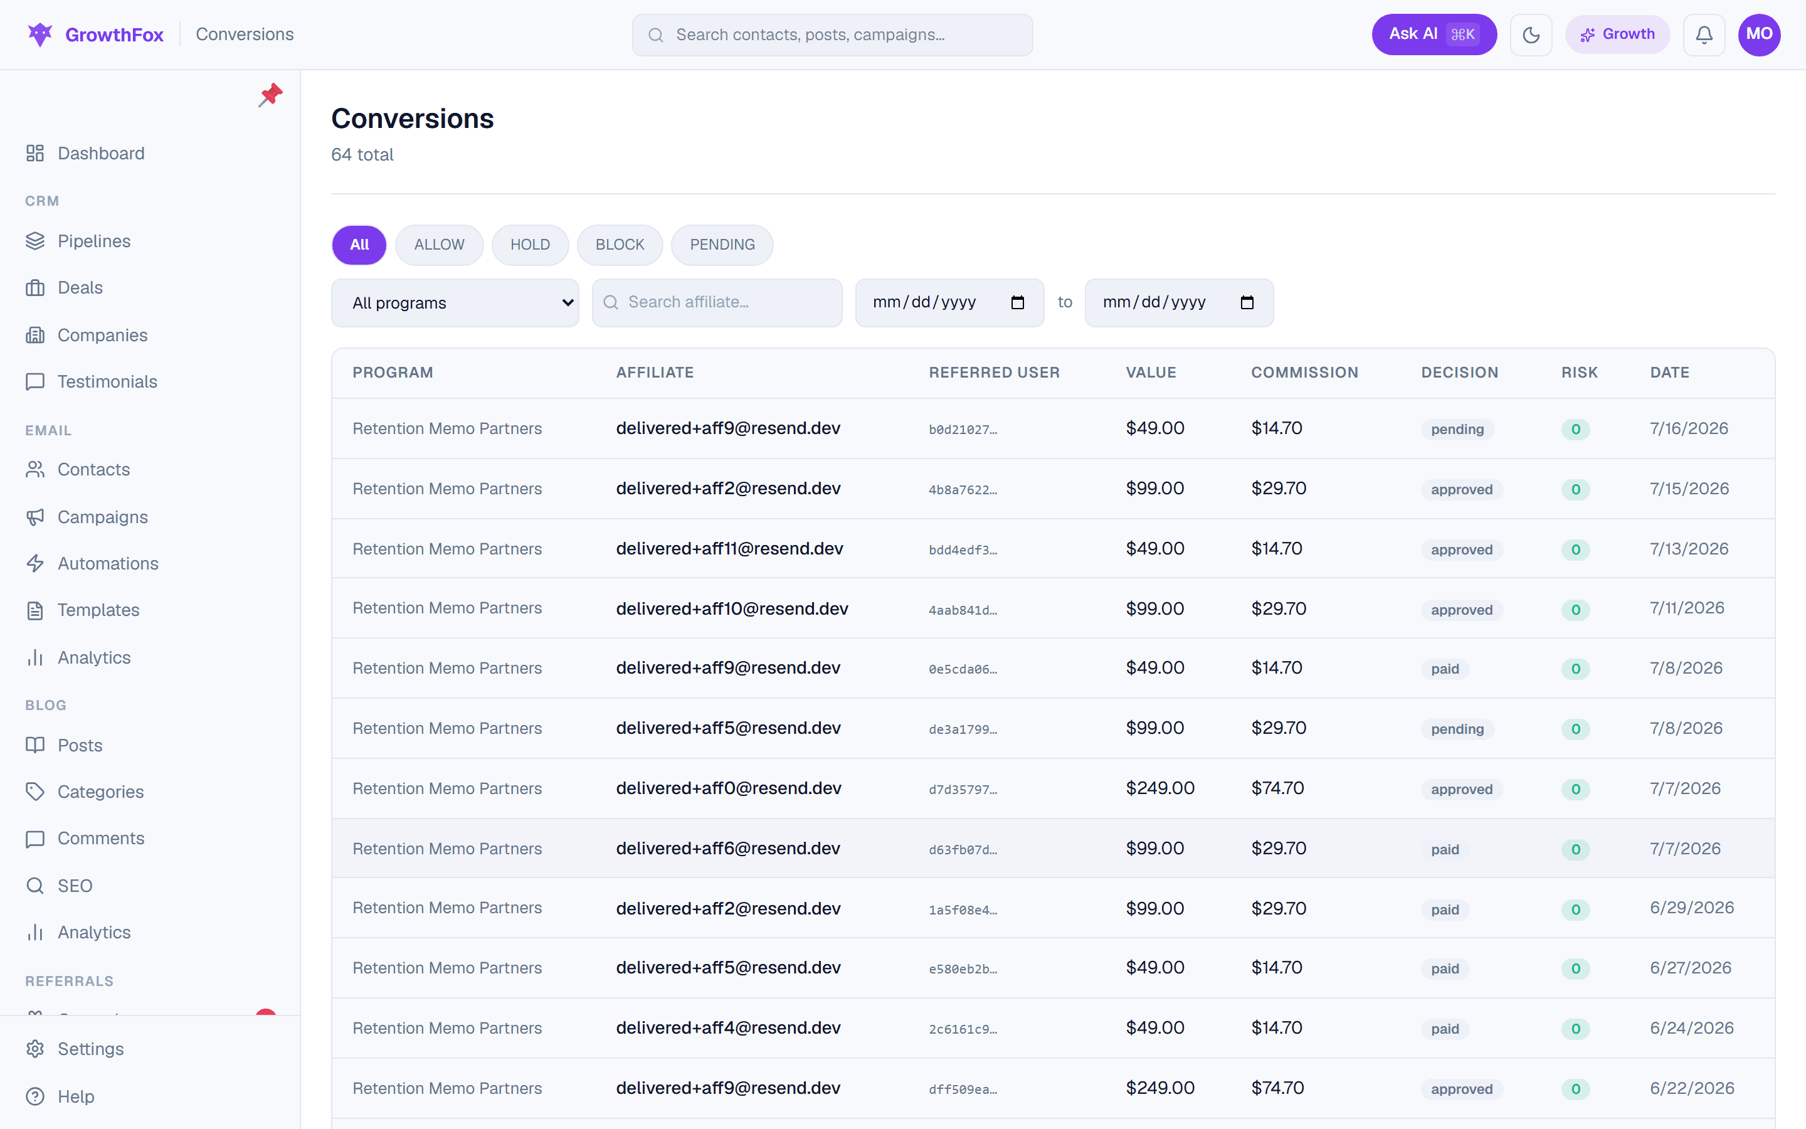Click the AFFILIATE column header
Viewport: 1806px width, 1129px height.
coord(655,373)
